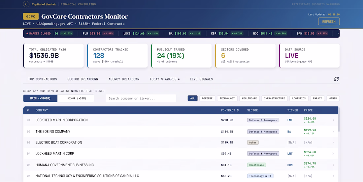This screenshot has width=363, height=182.
Task: Open the Live Signals tab
Action: (x=201, y=79)
